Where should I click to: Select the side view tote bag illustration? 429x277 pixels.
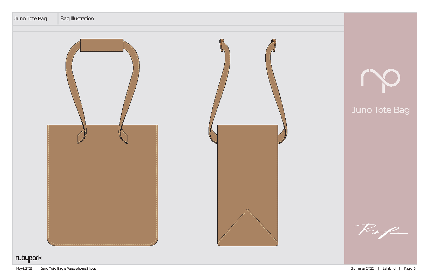coord(248,142)
